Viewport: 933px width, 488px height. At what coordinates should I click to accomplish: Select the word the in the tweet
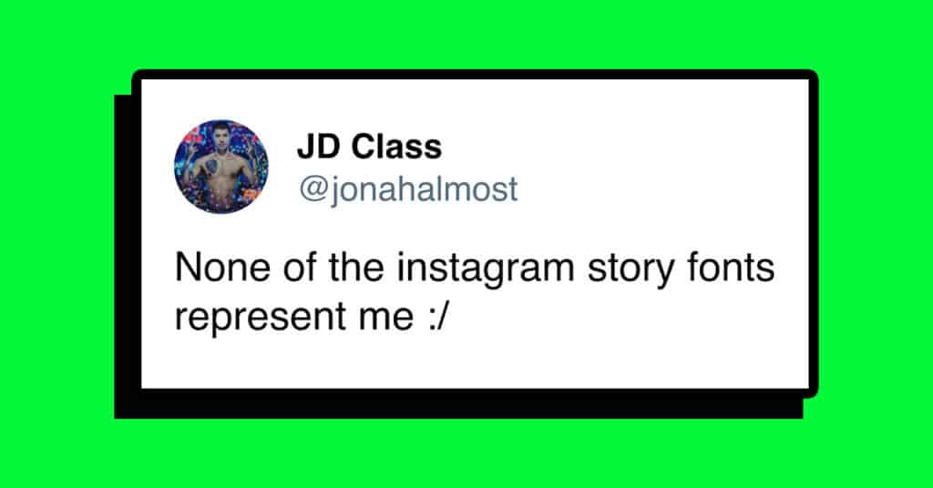pyautogui.click(x=356, y=268)
